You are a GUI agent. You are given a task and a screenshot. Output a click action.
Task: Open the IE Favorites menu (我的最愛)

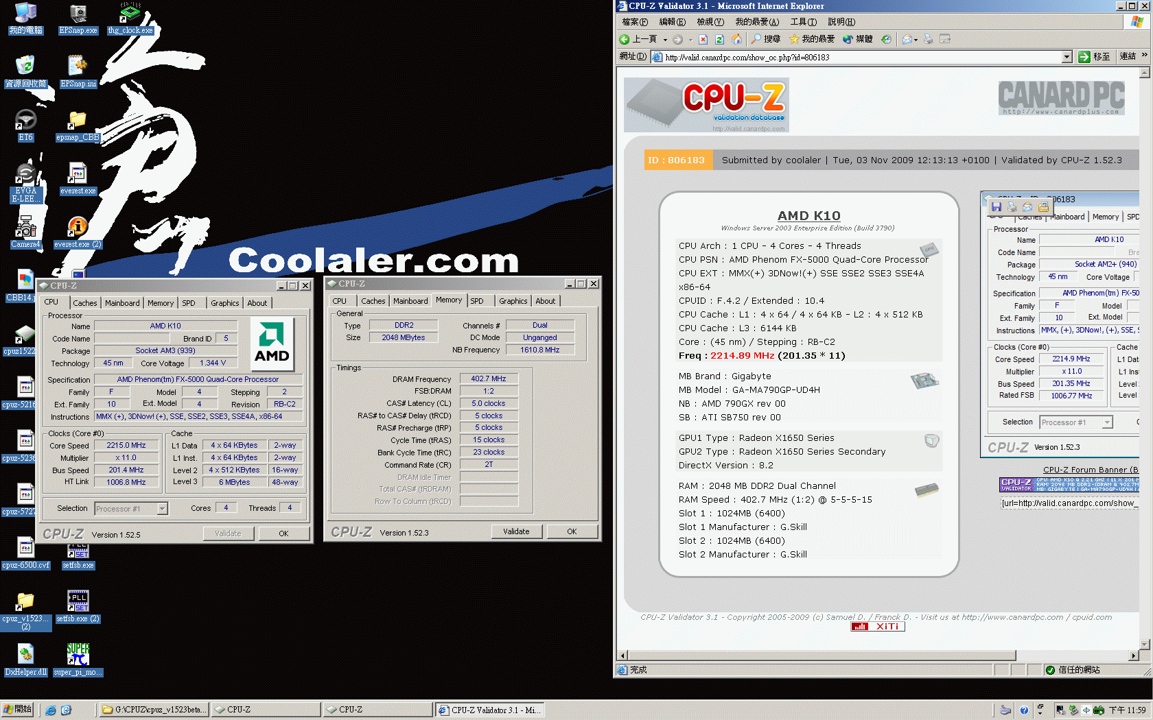(757, 22)
